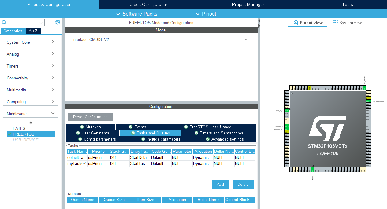This screenshot has width=387, height=209.
Task: Expand the Computing category
Action: coord(53,101)
